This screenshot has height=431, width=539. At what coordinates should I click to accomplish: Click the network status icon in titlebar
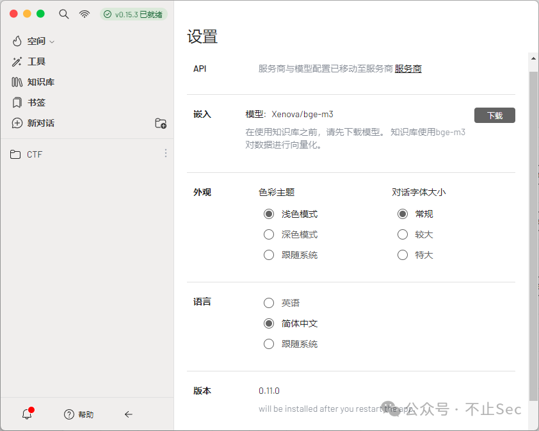click(x=84, y=13)
